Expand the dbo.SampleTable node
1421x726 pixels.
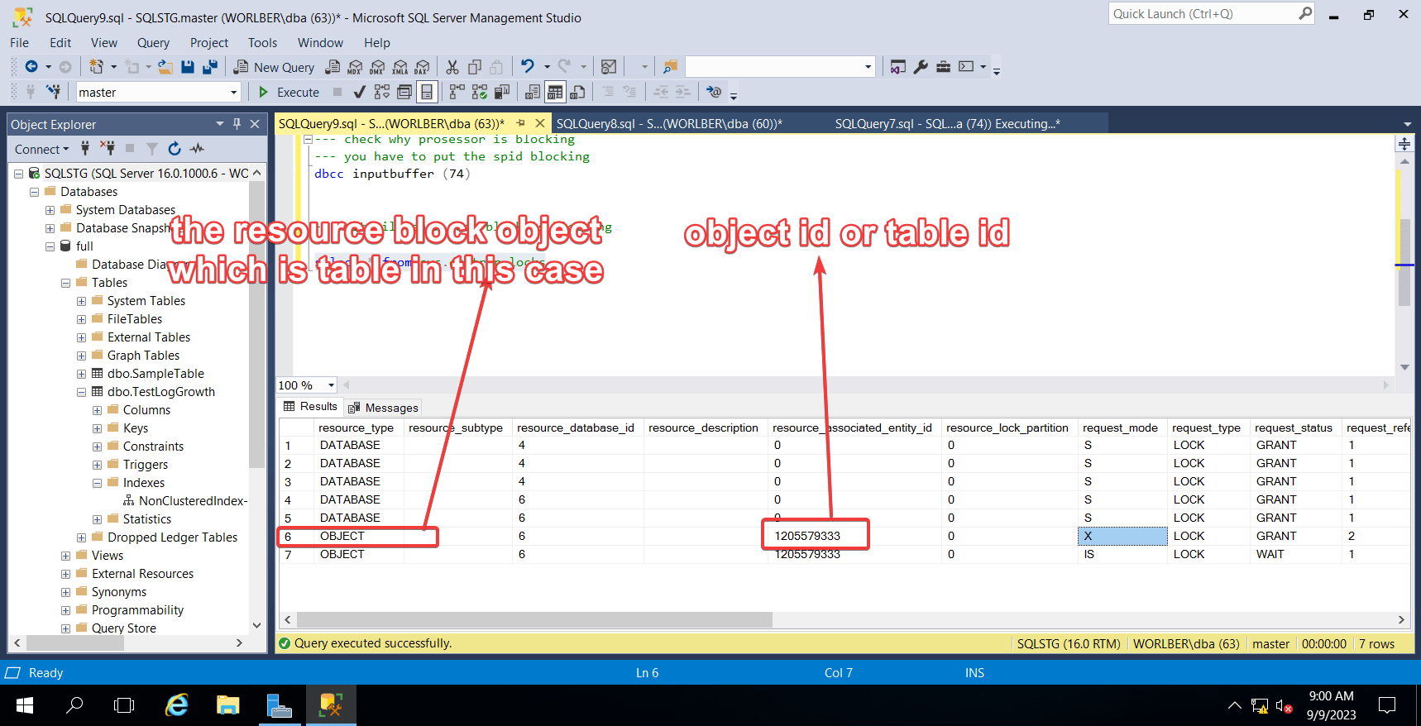[81, 374]
